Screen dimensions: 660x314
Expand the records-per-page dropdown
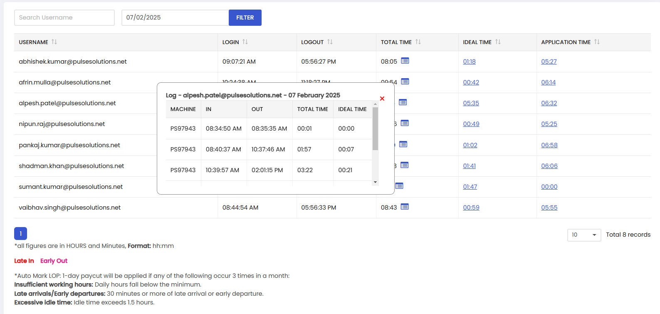(584, 235)
